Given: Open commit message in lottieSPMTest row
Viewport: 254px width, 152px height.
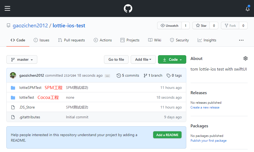Looking at the screenshot, I should coord(77,88).
